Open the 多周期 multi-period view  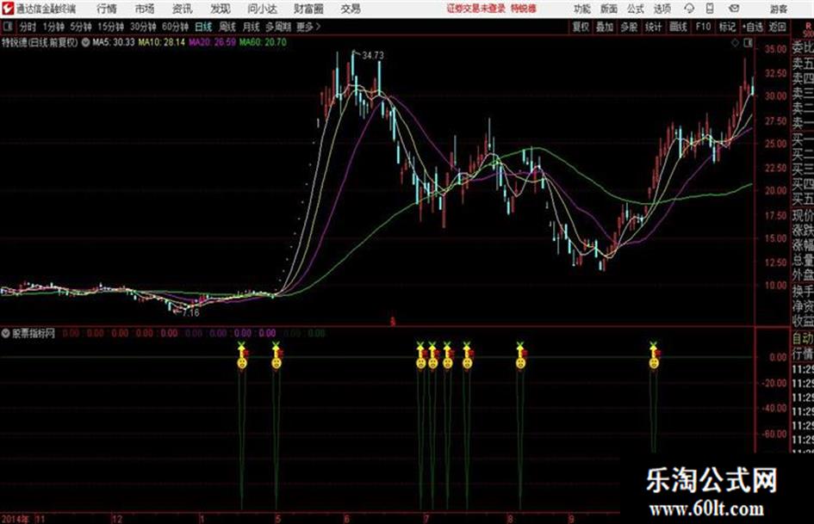tap(278, 27)
